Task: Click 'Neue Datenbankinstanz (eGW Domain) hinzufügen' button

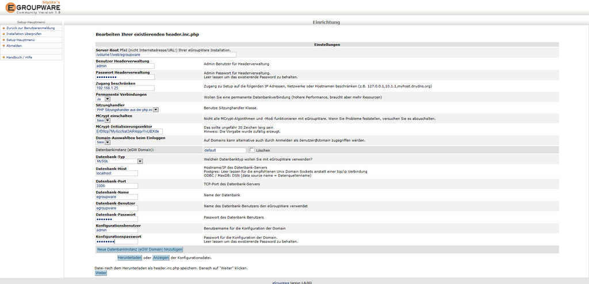Action: pos(140,250)
